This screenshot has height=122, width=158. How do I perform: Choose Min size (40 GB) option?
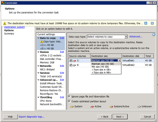point(106,67)
